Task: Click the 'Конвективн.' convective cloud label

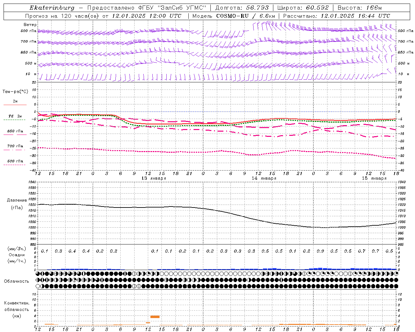Action: [17, 303]
